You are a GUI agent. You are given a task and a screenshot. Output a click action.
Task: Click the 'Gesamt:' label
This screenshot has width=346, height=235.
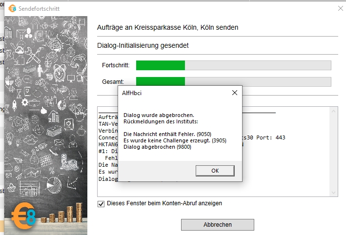click(113, 82)
